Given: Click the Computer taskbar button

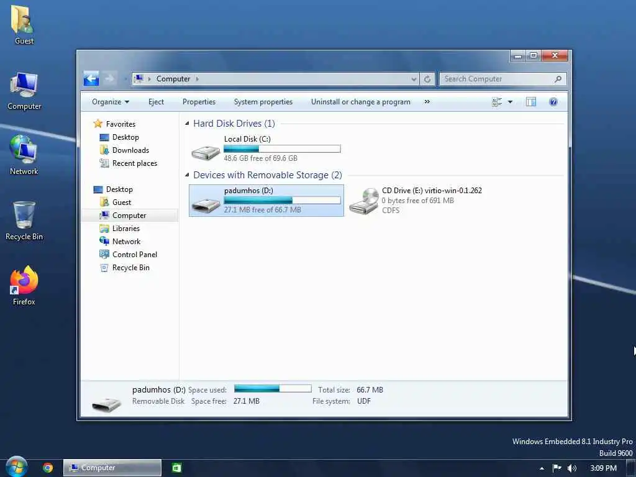Looking at the screenshot, I should coord(112,468).
